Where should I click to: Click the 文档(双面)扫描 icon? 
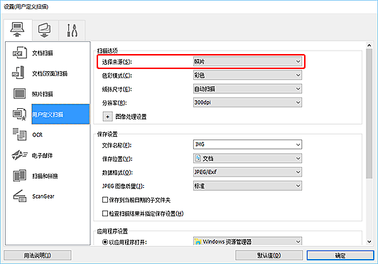pos(18,73)
